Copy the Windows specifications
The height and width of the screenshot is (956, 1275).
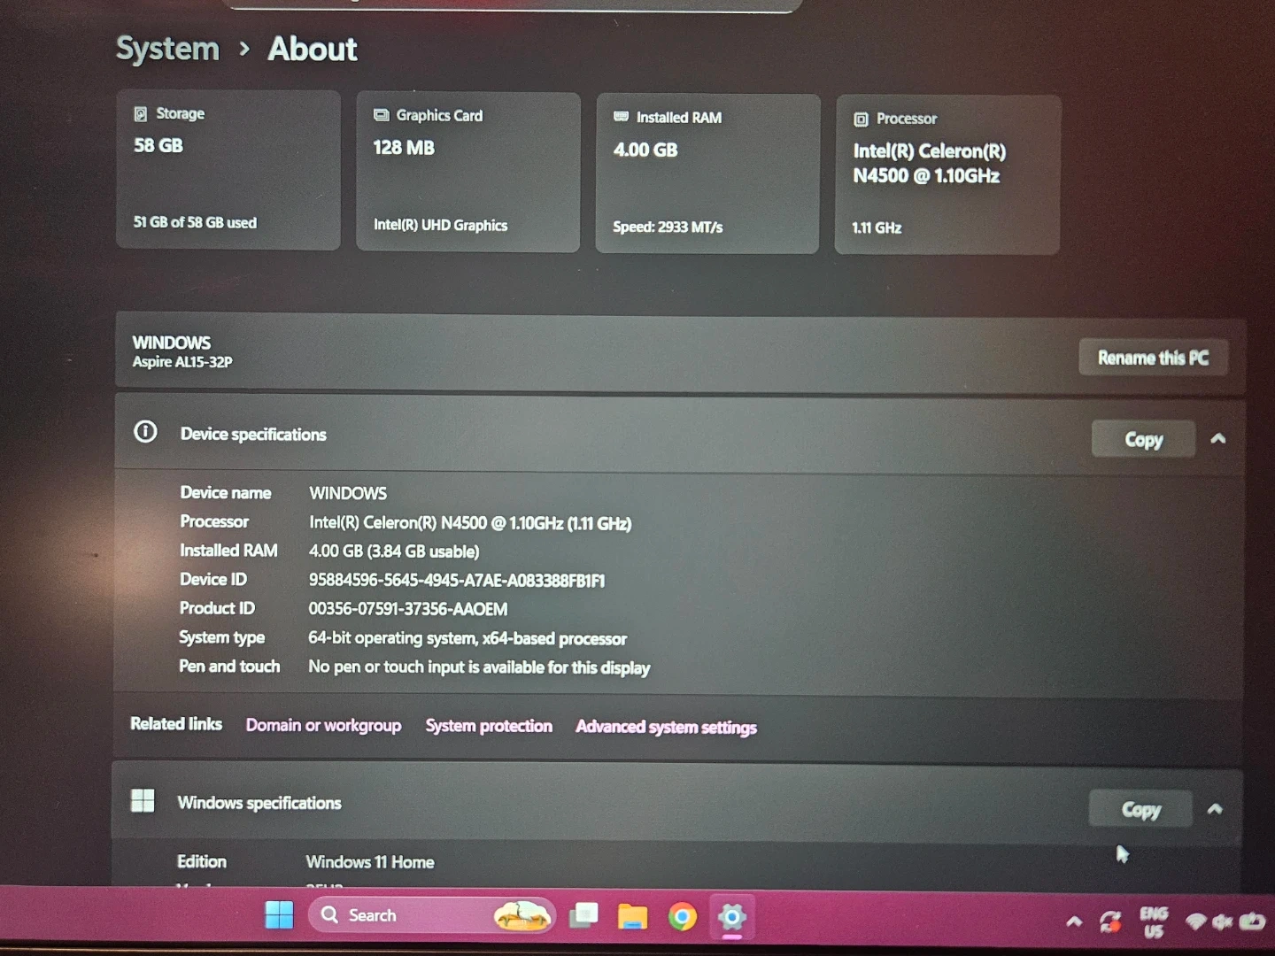point(1140,809)
